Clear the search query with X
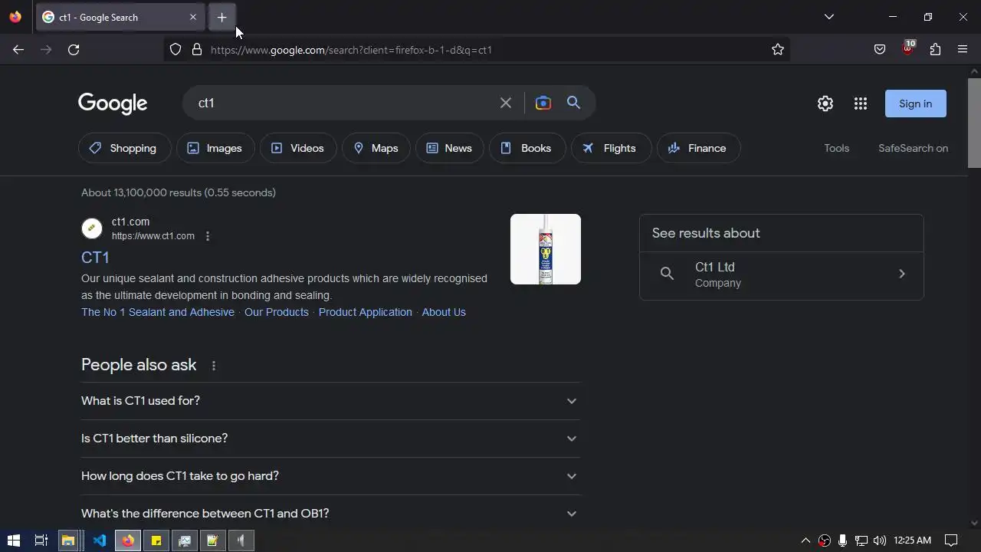 [506, 103]
